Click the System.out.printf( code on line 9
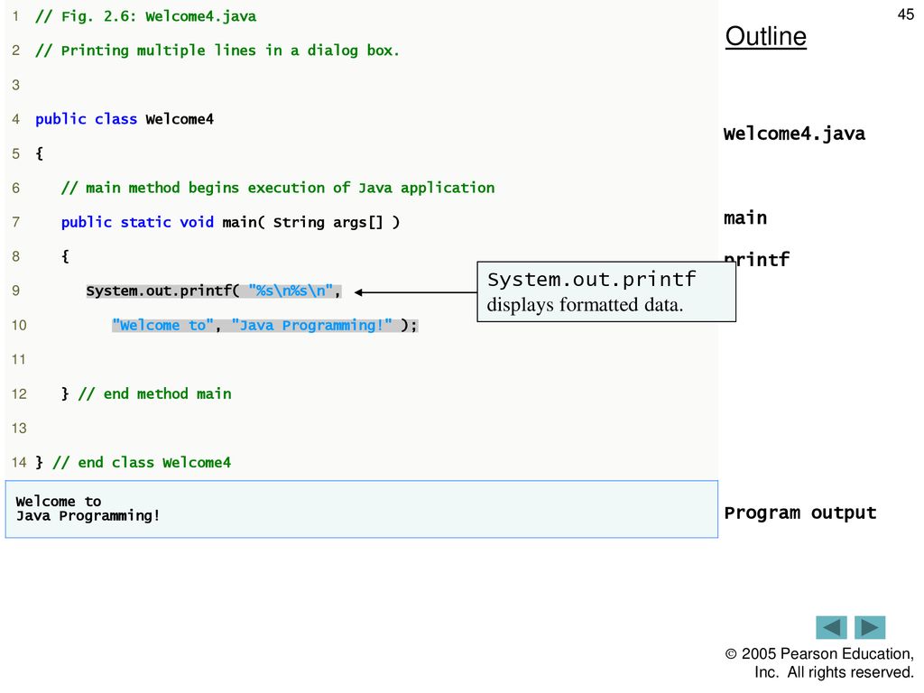The height and width of the screenshot is (693, 924). tap(163, 291)
